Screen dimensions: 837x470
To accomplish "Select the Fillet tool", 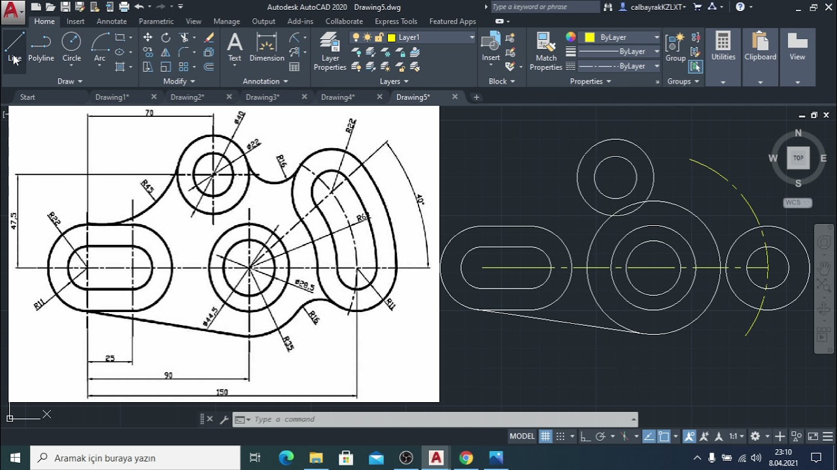I will tap(184, 52).
